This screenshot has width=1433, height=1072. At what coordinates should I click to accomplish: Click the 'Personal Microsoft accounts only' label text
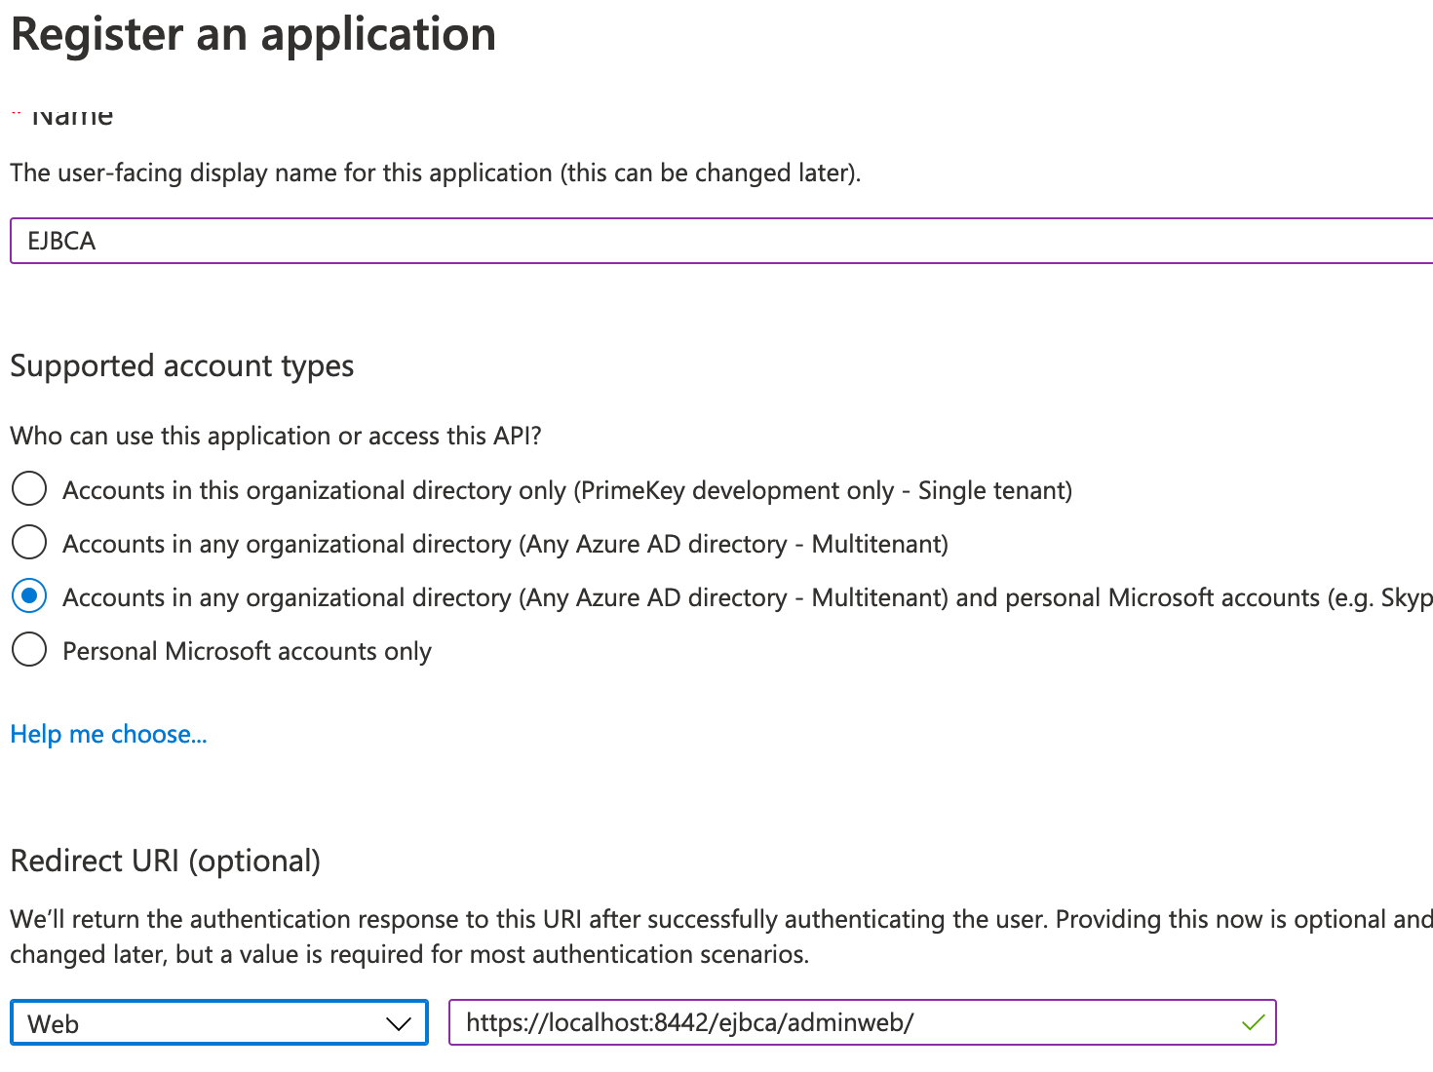247,651
